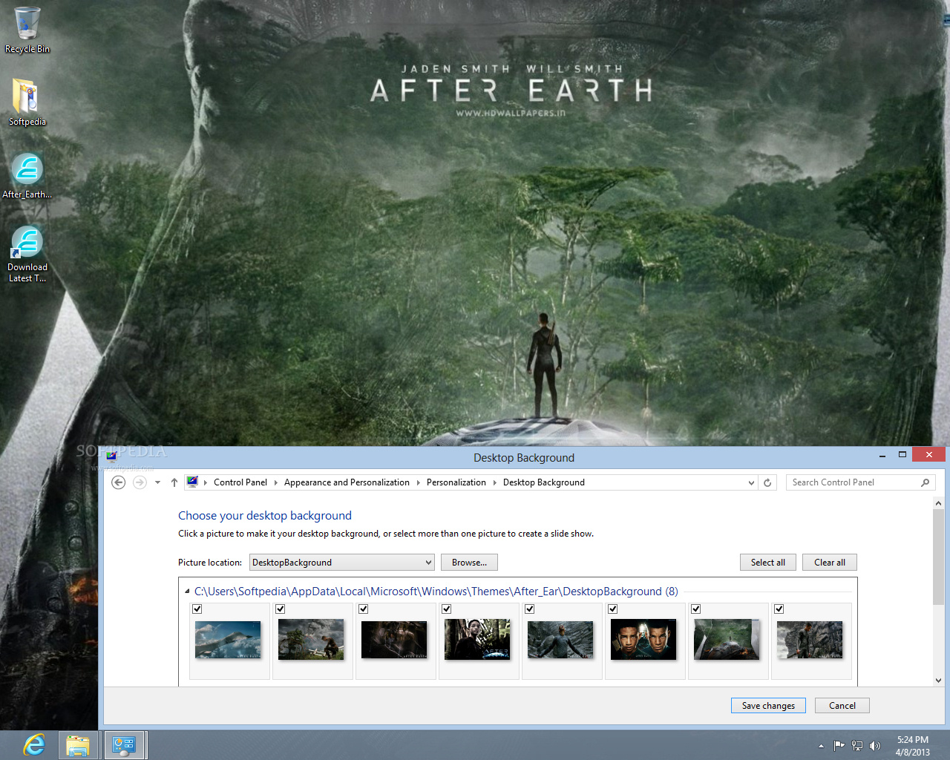Screen dimensions: 950x760
Task: Click Desktop Background breadcrumb
Action: point(544,482)
